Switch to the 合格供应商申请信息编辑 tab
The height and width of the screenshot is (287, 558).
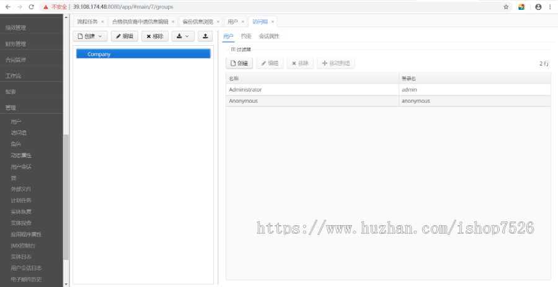click(x=140, y=22)
